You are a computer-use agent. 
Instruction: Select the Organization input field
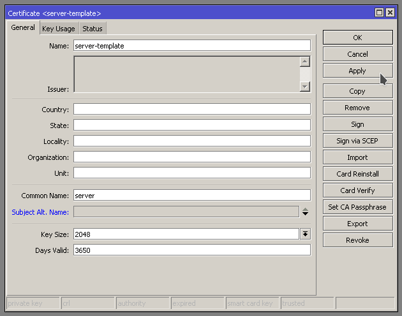(x=191, y=157)
